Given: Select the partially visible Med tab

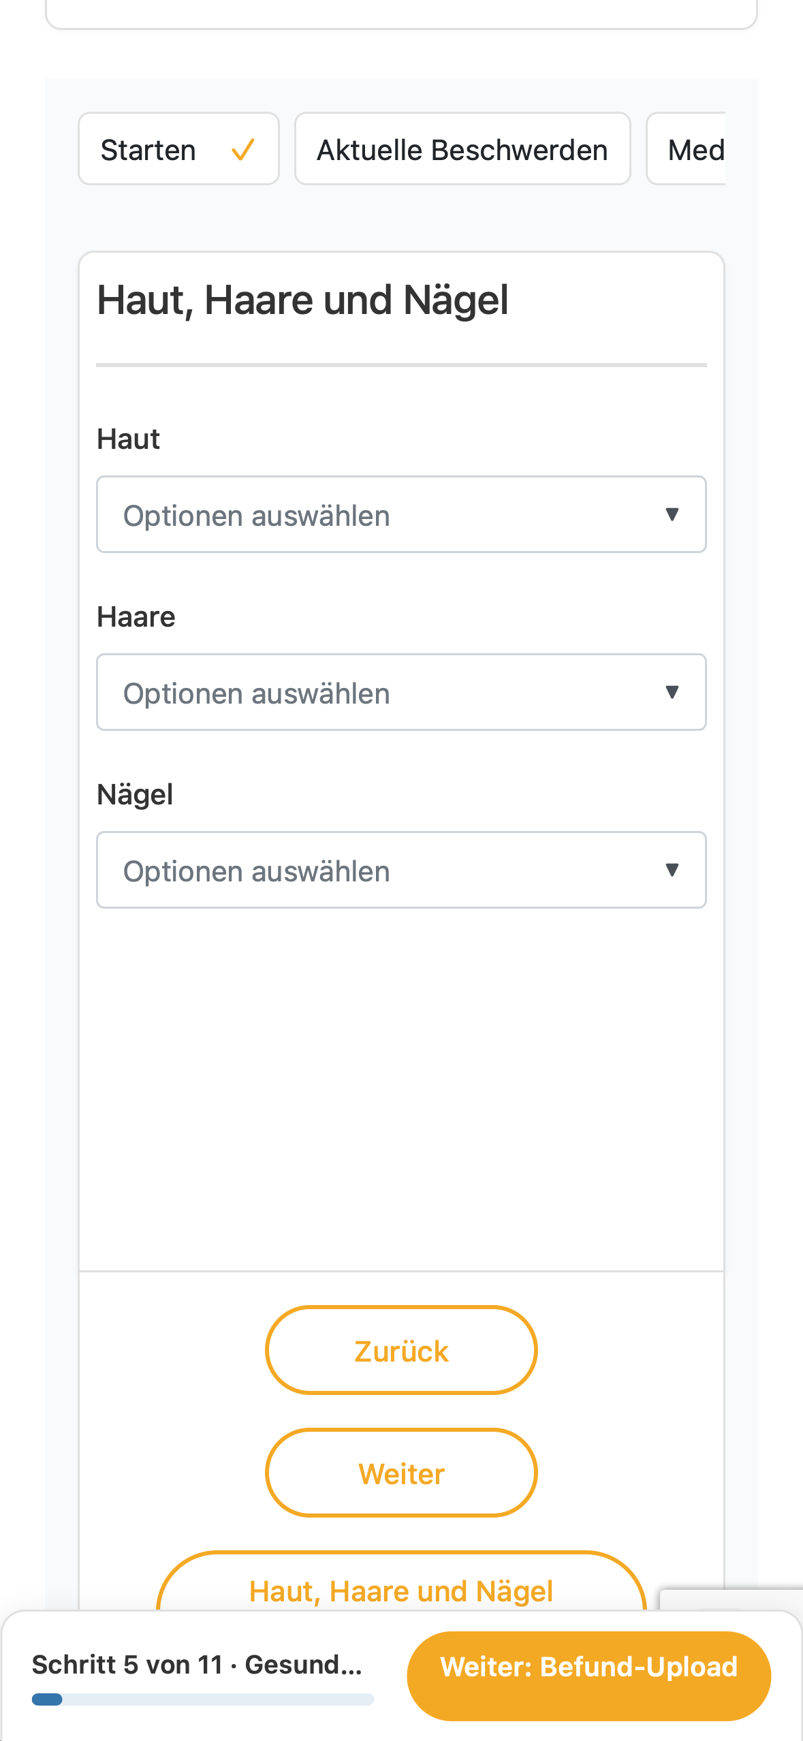Looking at the screenshot, I should (x=687, y=149).
